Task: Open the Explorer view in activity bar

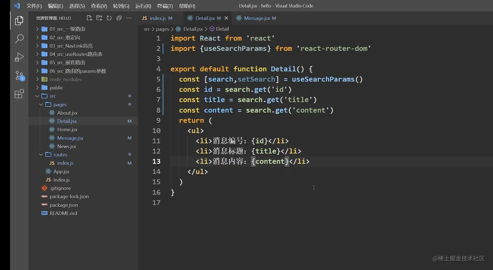Action: coord(19,21)
